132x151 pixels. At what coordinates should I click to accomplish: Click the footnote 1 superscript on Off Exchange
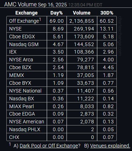40,19
